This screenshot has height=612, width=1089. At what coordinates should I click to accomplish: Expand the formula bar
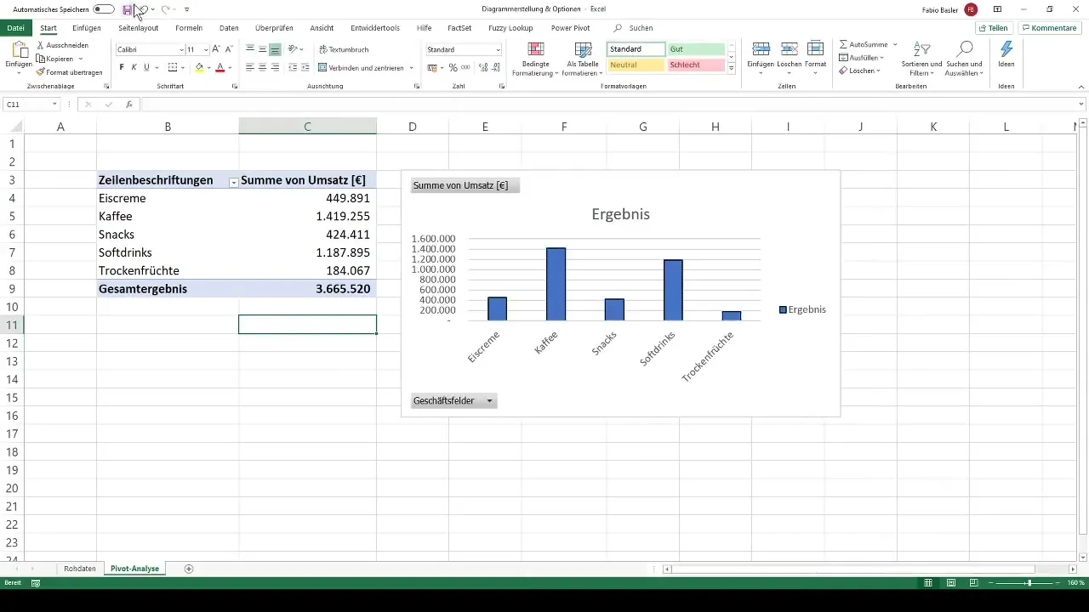(1081, 105)
